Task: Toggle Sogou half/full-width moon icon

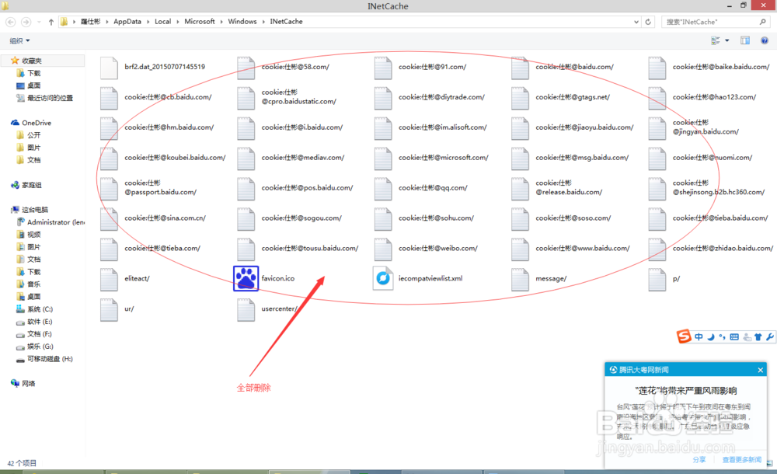Action: coord(711,336)
